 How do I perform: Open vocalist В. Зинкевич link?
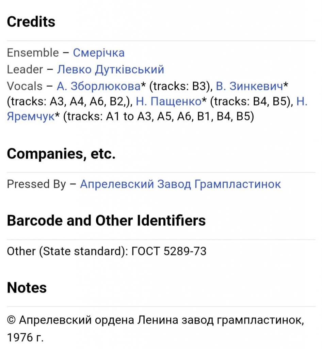(x=250, y=86)
